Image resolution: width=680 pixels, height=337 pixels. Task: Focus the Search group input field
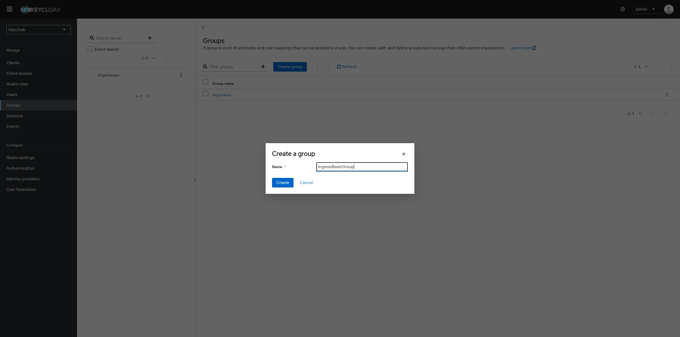(x=119, y=38)
